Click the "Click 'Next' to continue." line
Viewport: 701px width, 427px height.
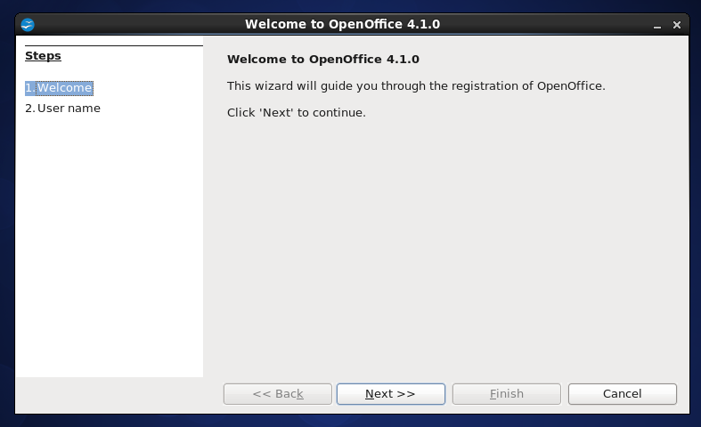coord(296,113)
